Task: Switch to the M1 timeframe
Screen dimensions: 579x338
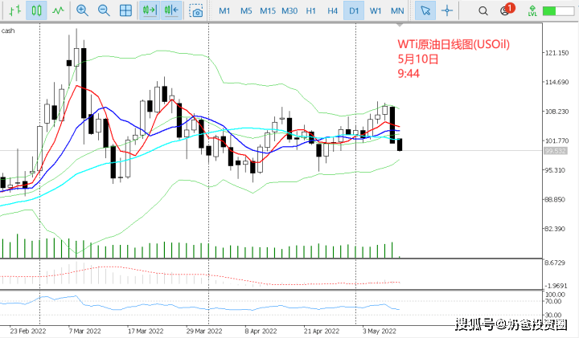Action: (x=224, y=10)
